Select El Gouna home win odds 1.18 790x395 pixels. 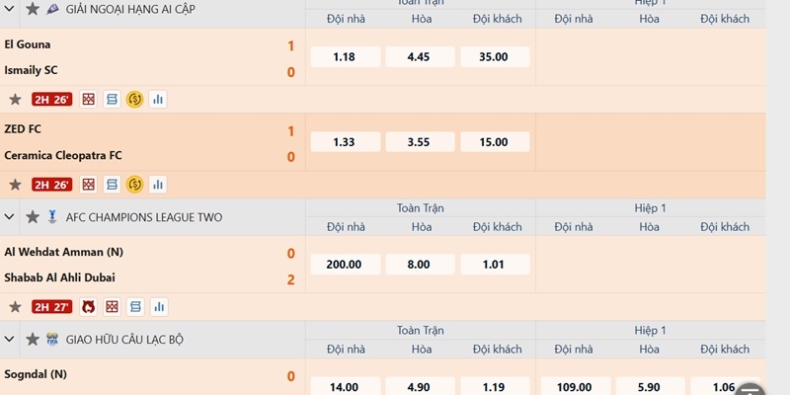coord(346,57)
